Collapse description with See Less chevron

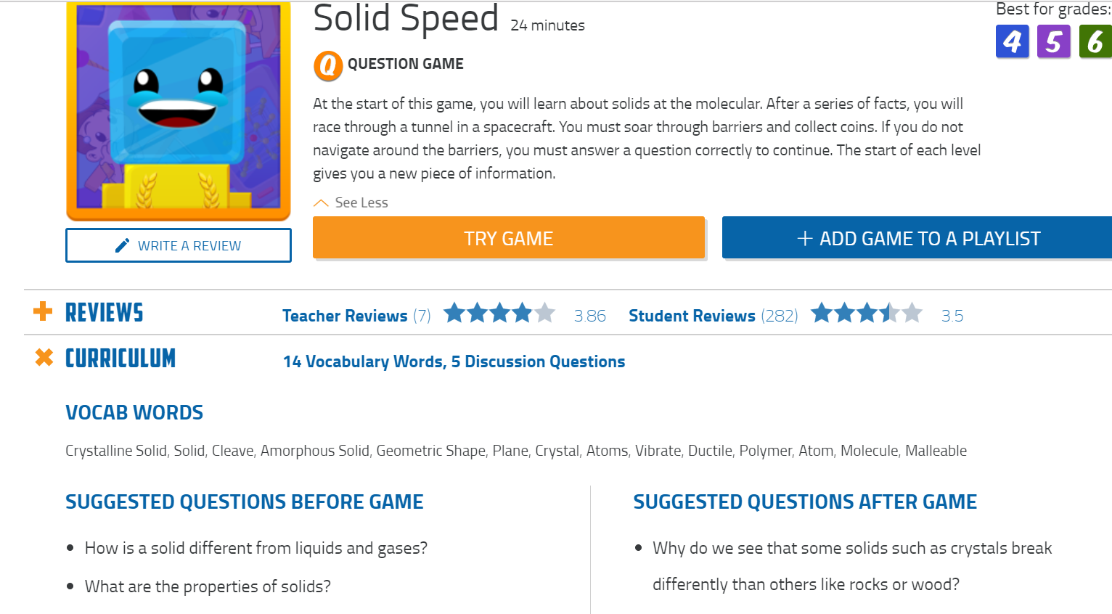click(x=321, y=203)
